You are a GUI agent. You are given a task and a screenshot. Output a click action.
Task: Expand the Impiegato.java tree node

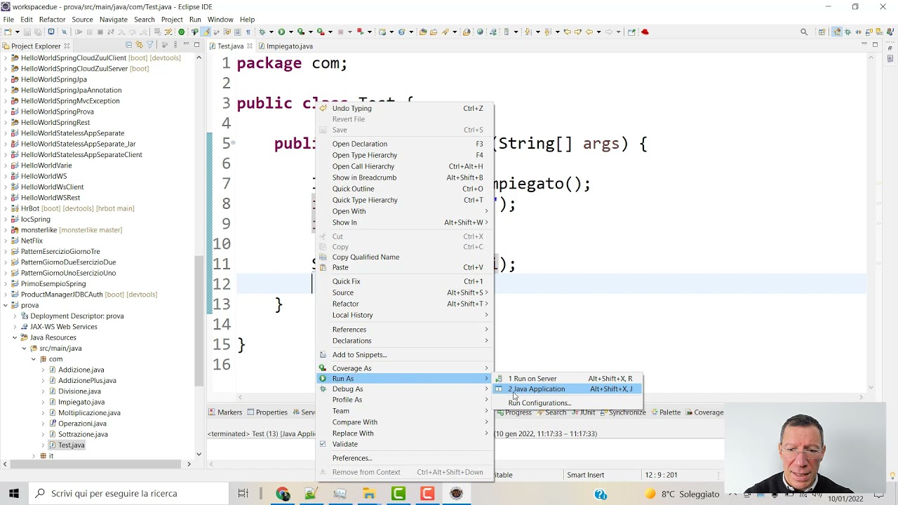pyautogui.click(x=42, y=402)
